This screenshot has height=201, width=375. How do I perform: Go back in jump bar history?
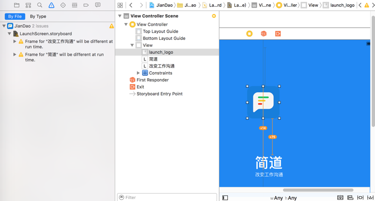pyautogui.click(x=131, y=5)
